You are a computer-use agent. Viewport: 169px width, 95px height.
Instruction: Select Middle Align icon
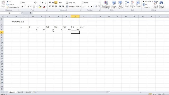tap(53, 3)
